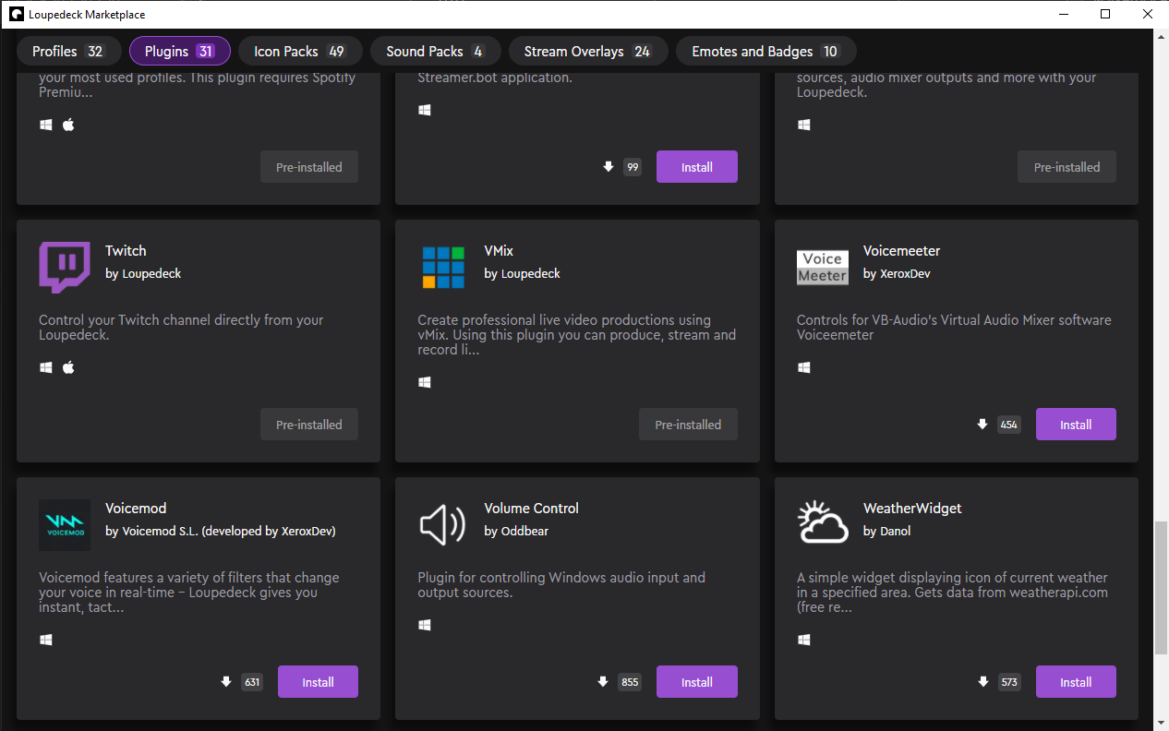Click the Voicemod plugin title
The image size is (1169, 731).
(136, 509)
